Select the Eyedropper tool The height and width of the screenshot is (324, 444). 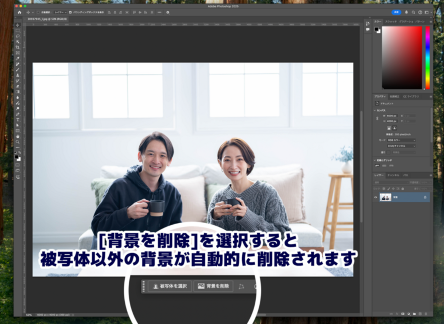click(18, 58)
